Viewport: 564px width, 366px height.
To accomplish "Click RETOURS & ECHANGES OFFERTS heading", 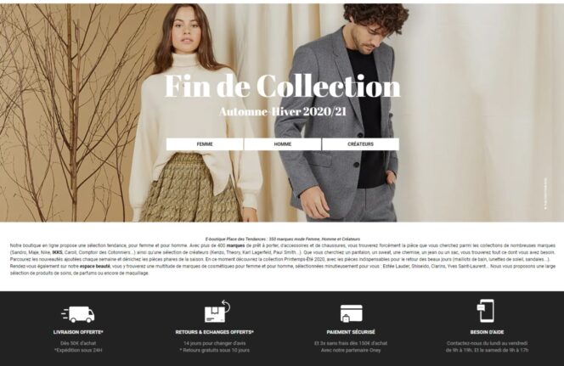I will coord(214,332).
